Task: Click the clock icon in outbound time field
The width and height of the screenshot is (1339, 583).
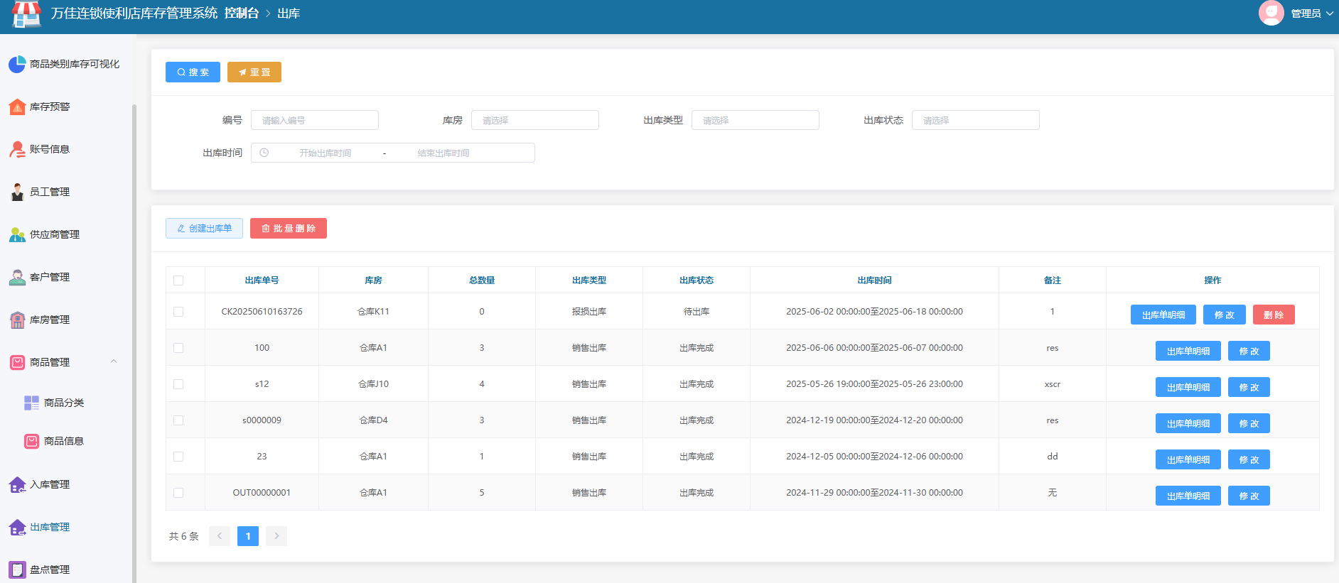Action: click(264, 153)
